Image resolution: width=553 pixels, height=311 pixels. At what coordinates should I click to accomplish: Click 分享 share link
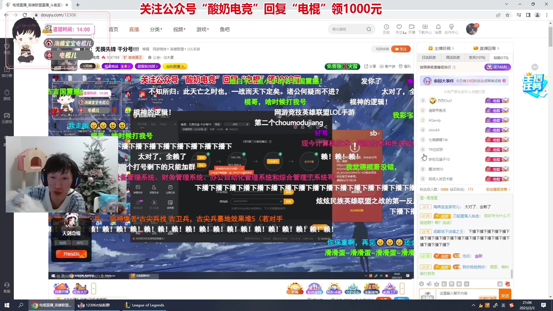(370, 66)
